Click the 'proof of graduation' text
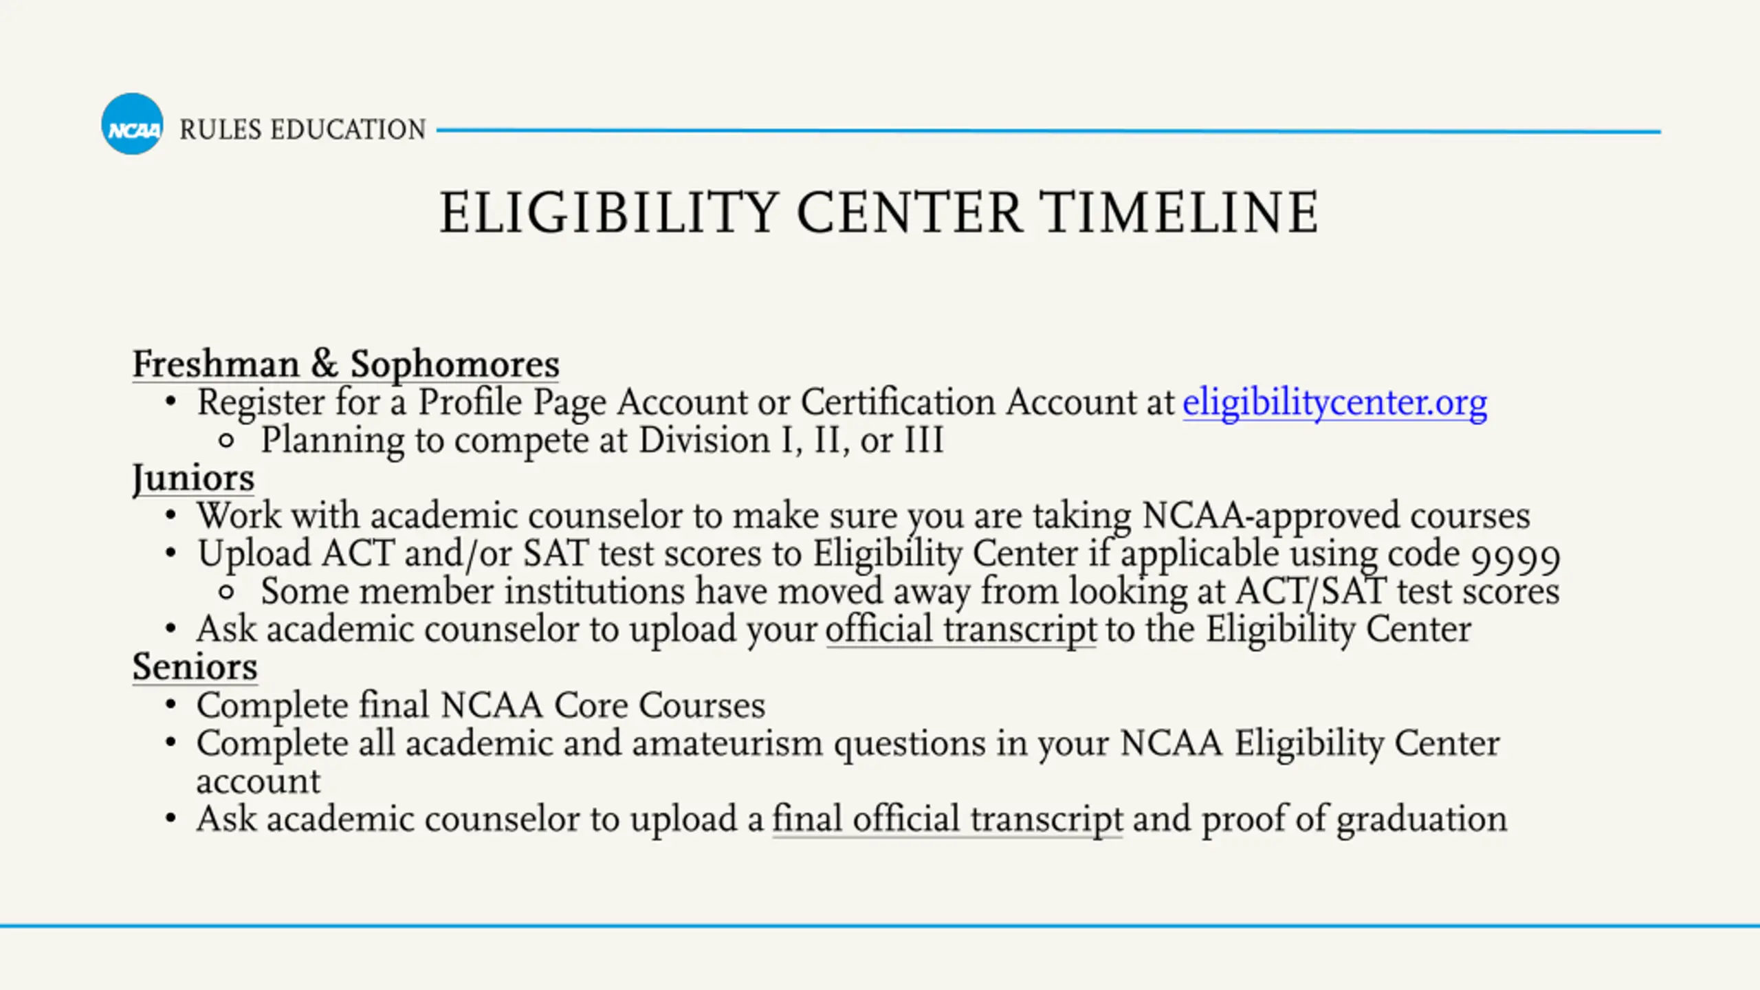The image size is (1760, 990). (x=1354, y=819)
